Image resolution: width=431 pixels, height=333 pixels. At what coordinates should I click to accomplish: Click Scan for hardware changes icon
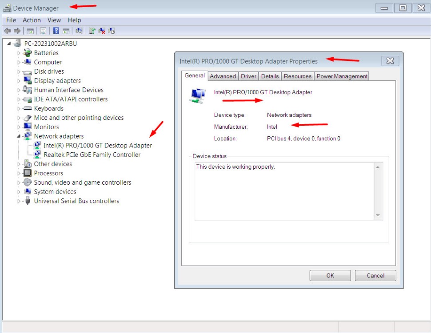(79, 31)
